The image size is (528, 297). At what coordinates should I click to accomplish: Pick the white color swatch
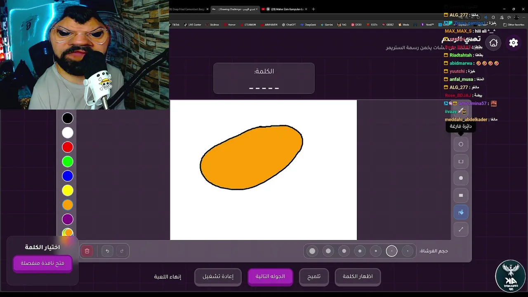(68, 133)
